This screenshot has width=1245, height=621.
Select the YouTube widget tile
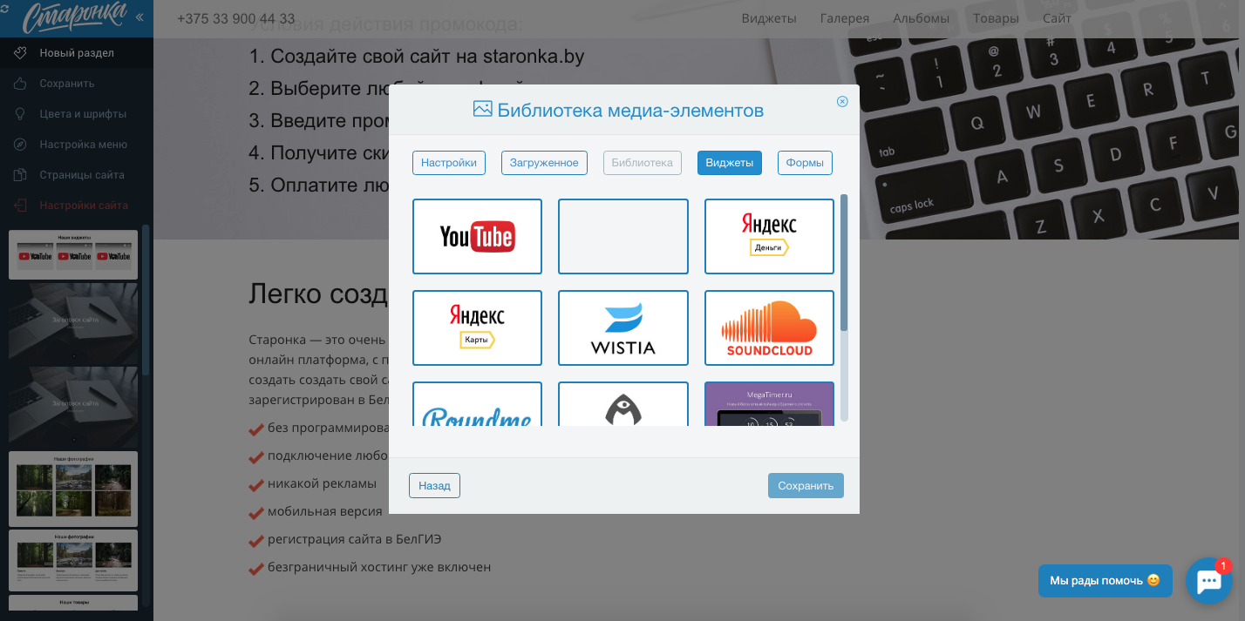click(x=477, y=236)
